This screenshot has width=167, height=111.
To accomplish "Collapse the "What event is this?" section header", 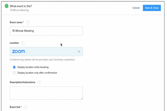I will pyautogui.click(x=21, y=6).
